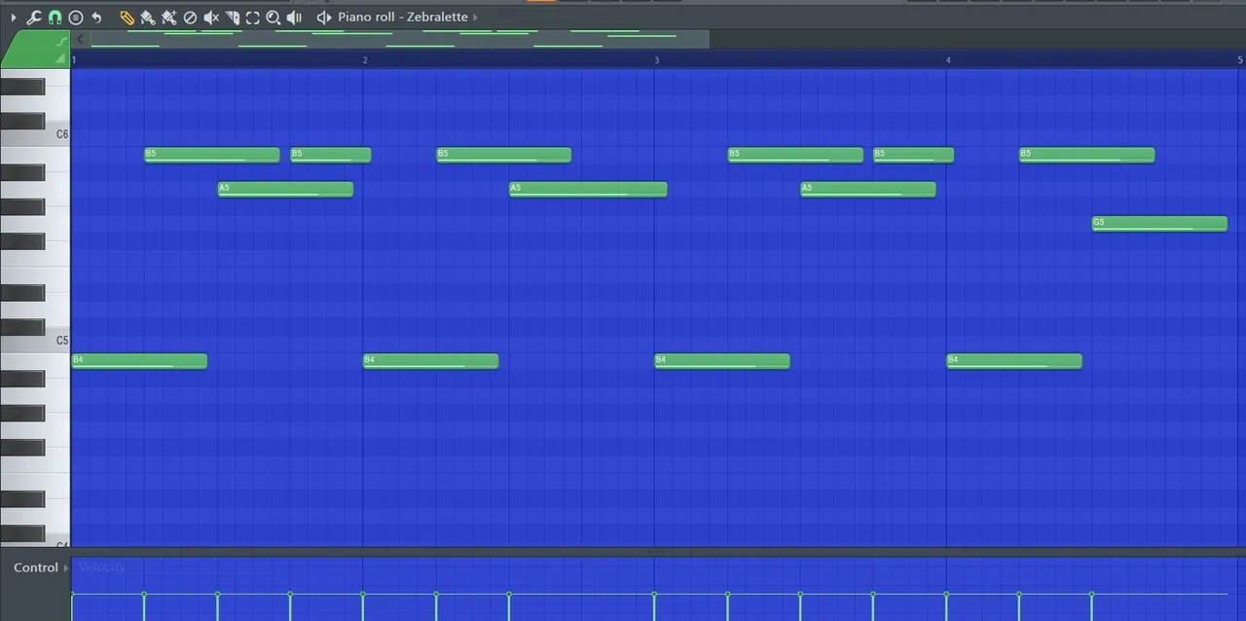Open the wrench Tools menu

click(x=33, y=18)
